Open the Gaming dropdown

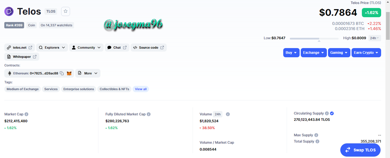[339, 53]
